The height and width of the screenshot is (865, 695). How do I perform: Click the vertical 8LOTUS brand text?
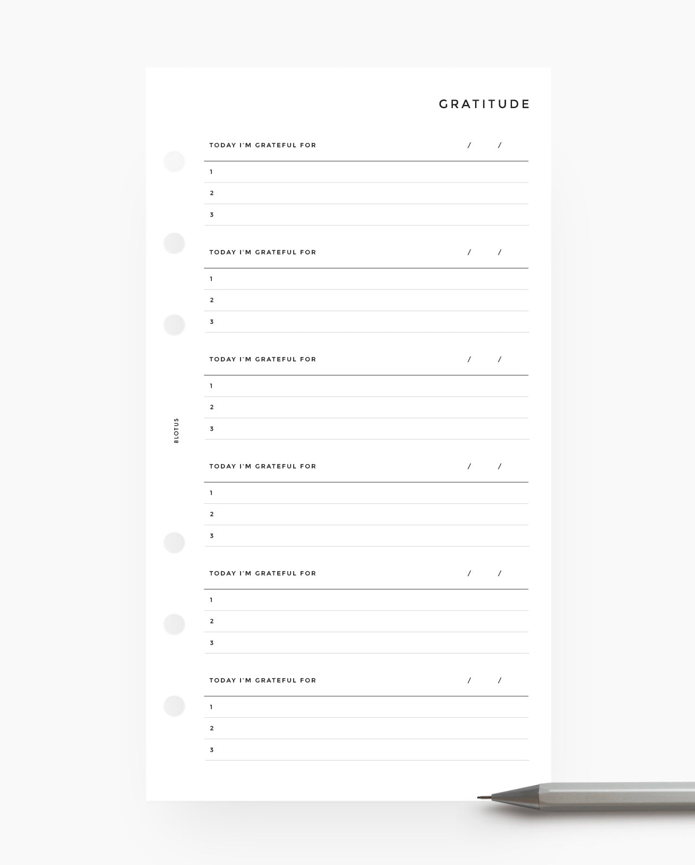176,431
